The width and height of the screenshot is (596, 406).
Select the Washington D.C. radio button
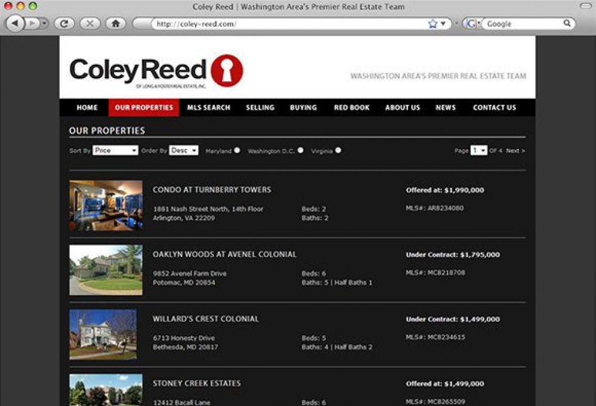[x=301, y=150]
